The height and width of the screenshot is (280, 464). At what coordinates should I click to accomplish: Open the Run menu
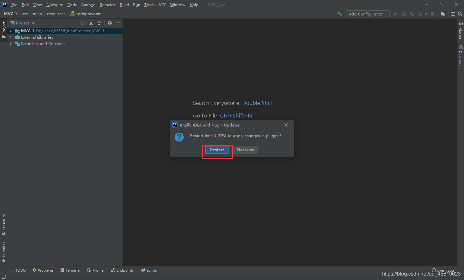137,5
